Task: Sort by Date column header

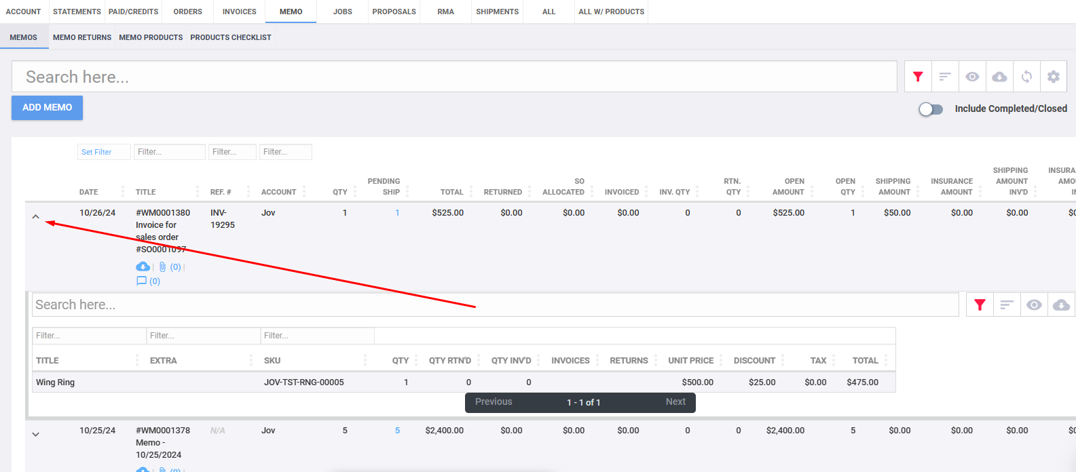Action: (x=88, y=192)
